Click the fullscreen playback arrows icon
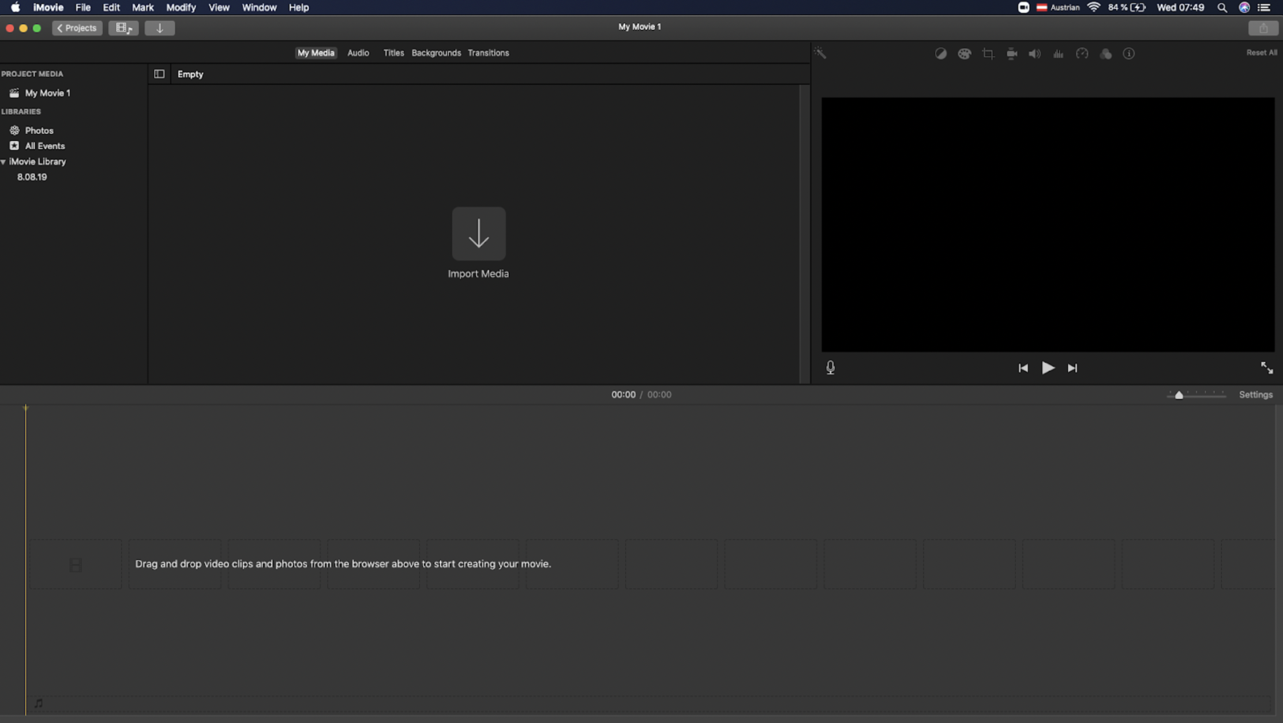 tap(1267, 368)
